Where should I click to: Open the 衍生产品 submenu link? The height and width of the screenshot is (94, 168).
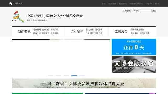98,33
